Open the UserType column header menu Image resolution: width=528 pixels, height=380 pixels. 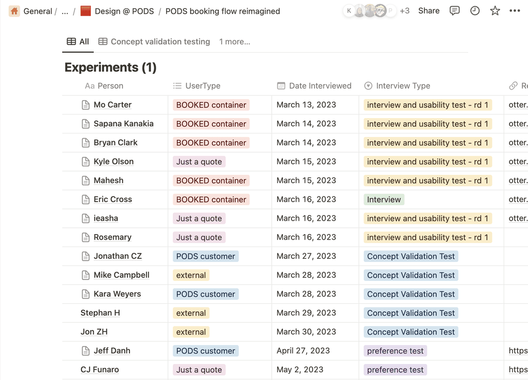coord(196,86)
